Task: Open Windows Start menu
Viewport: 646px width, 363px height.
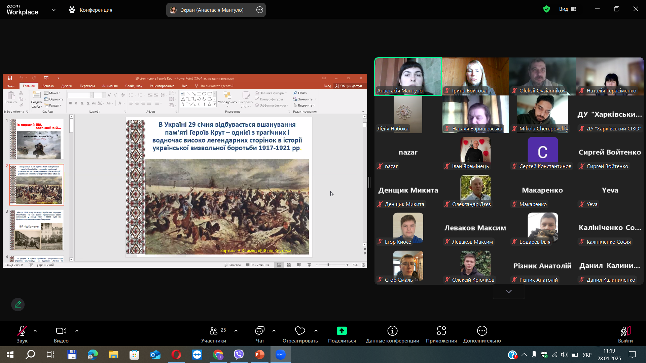Action: [10, 355]
